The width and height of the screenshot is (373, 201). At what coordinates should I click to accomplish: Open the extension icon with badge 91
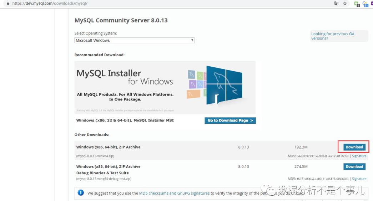pos(365,4)
